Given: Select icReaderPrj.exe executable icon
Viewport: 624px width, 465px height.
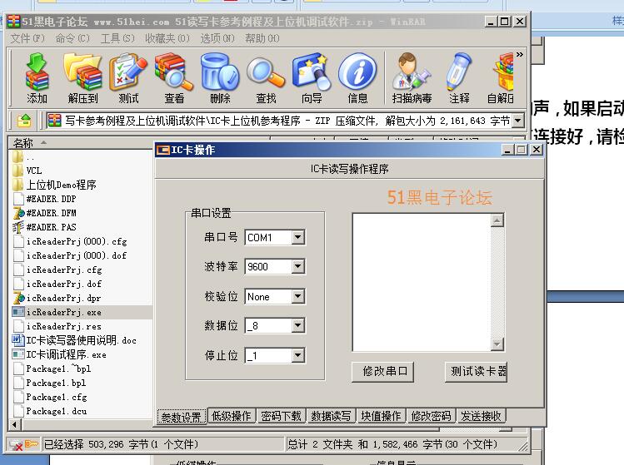Looking at the screenshot, I should [x=18, y=312].
